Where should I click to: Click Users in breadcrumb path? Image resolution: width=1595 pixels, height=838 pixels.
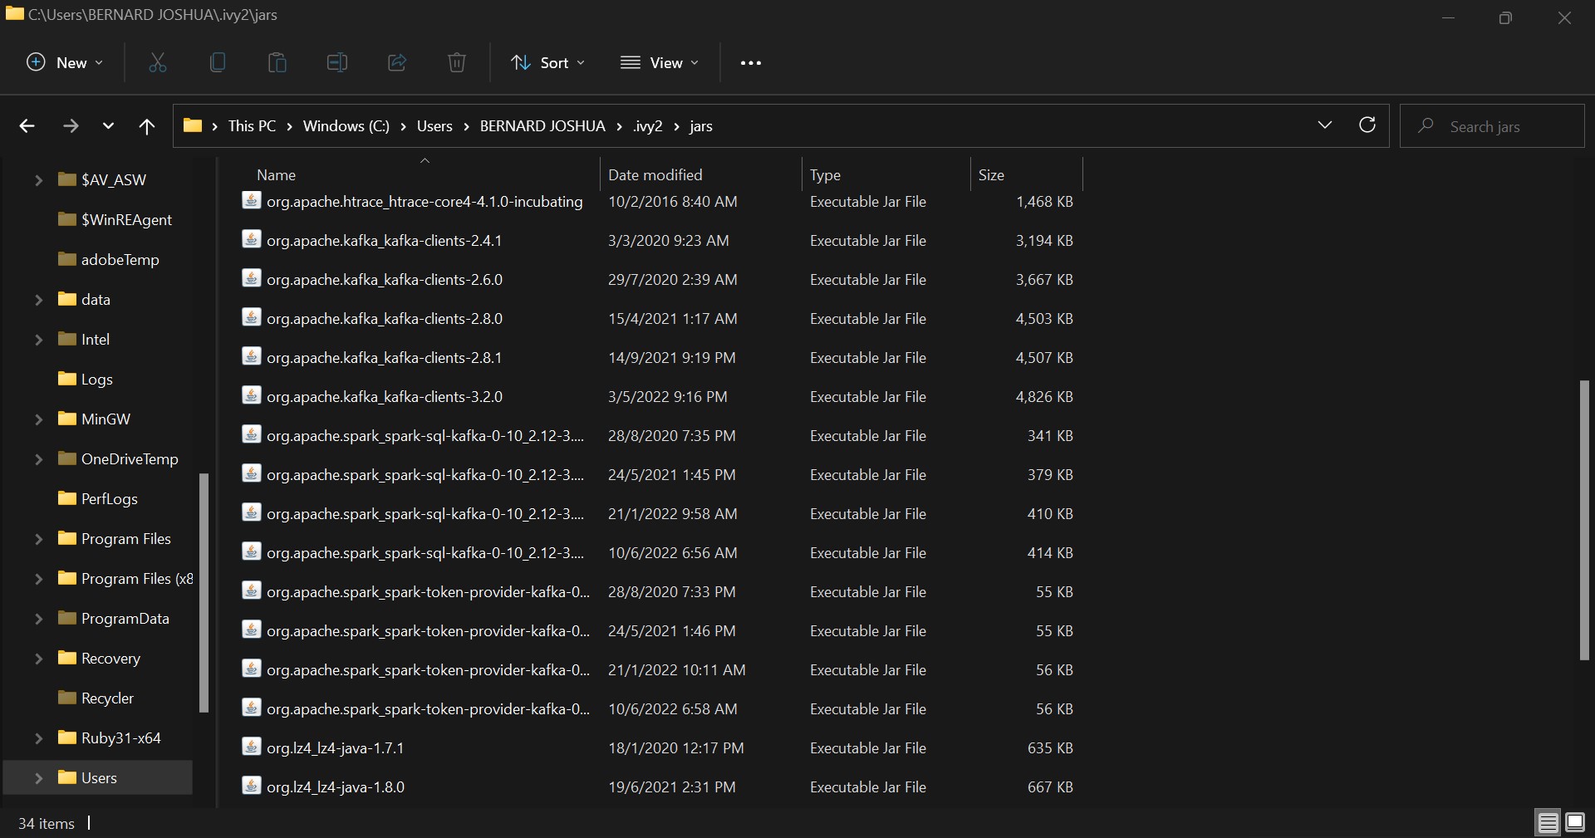pyautogui.click(x=434, y=126)
